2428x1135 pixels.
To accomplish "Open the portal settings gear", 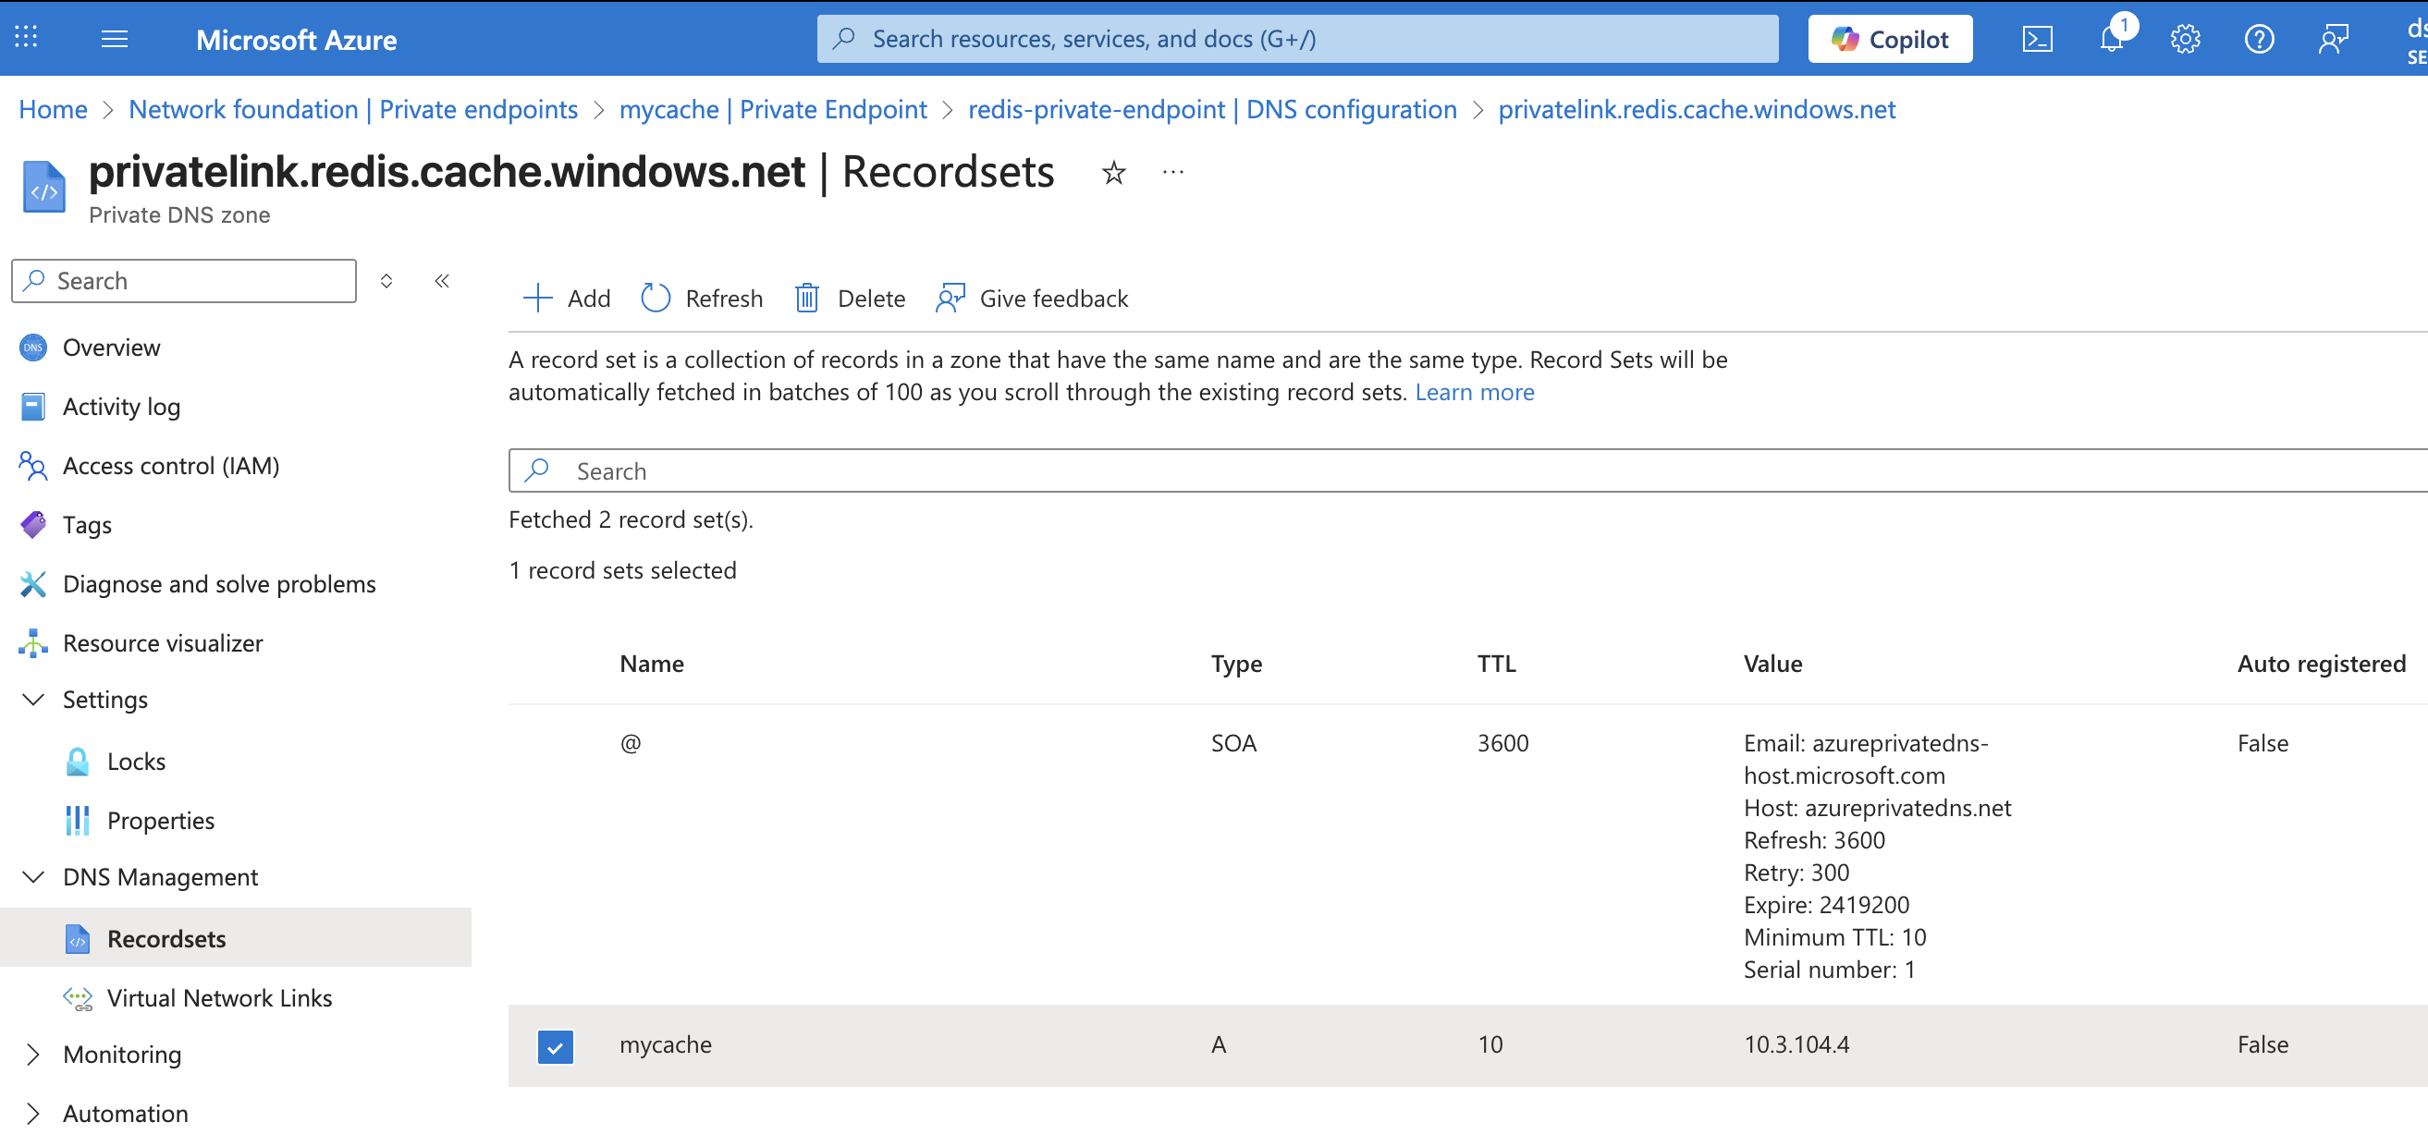I will (x=2185, y=39).
